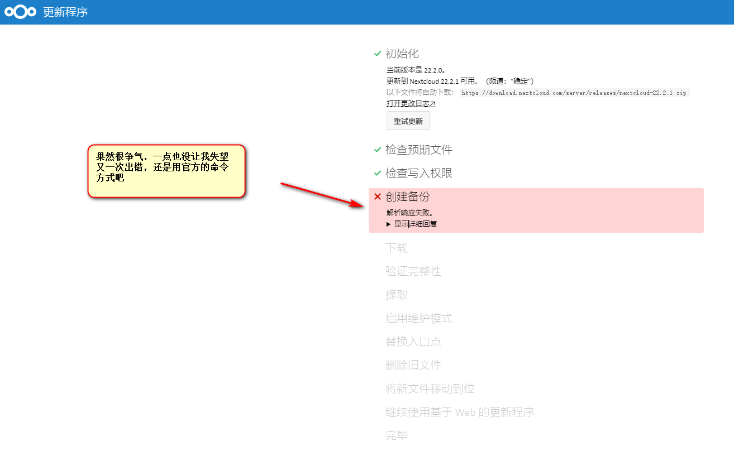Click the 删除旧文件 pending step
734x465 pixels.
(413, 366)
